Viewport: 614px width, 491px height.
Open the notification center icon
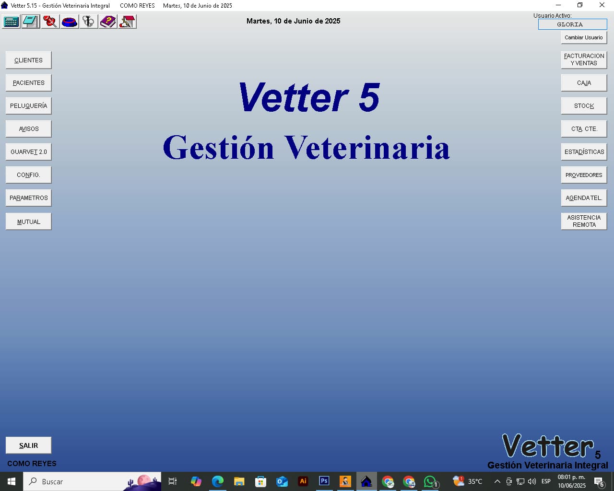[x=599, y=482]
